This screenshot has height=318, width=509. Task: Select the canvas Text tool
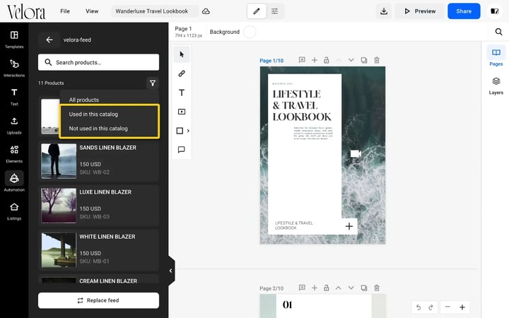pos(182,93)
